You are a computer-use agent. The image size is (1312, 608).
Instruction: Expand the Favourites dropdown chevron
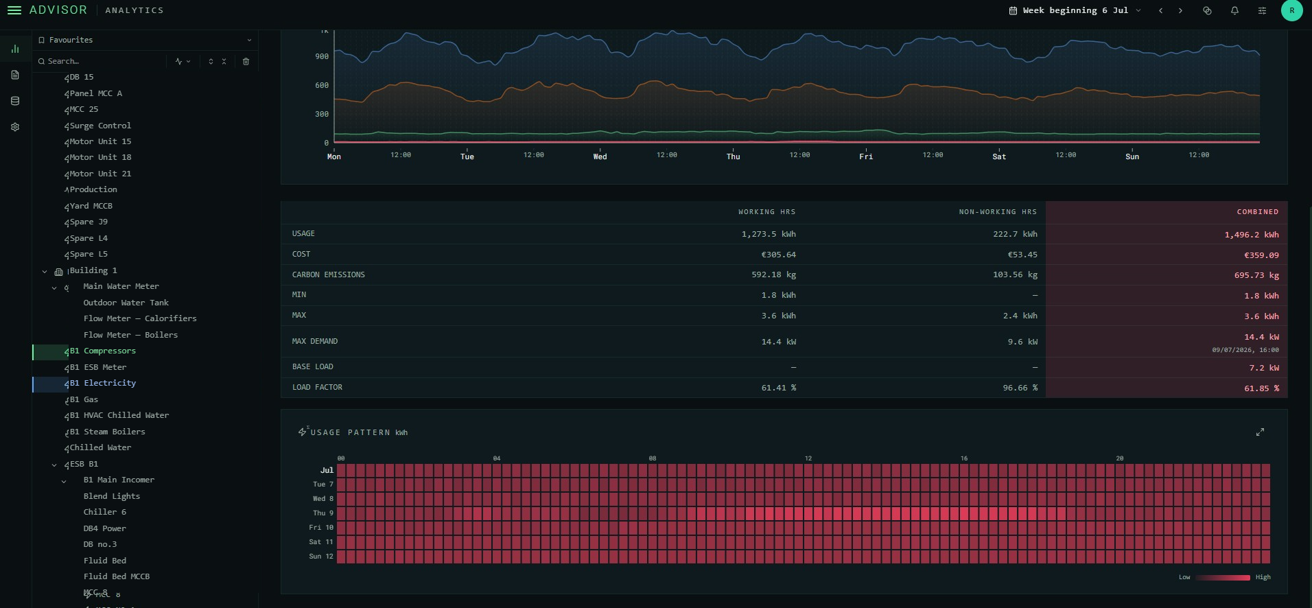click(x=249, y=40)
